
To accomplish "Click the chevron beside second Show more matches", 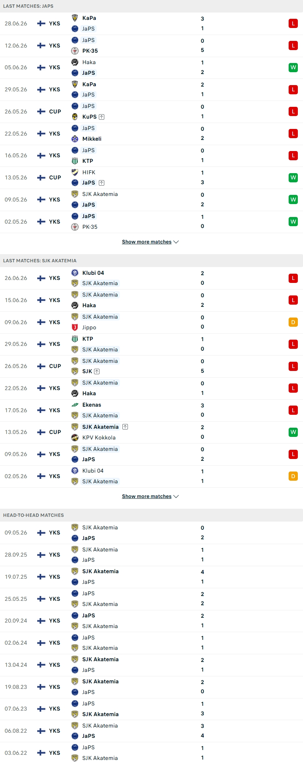I will 176,497.
